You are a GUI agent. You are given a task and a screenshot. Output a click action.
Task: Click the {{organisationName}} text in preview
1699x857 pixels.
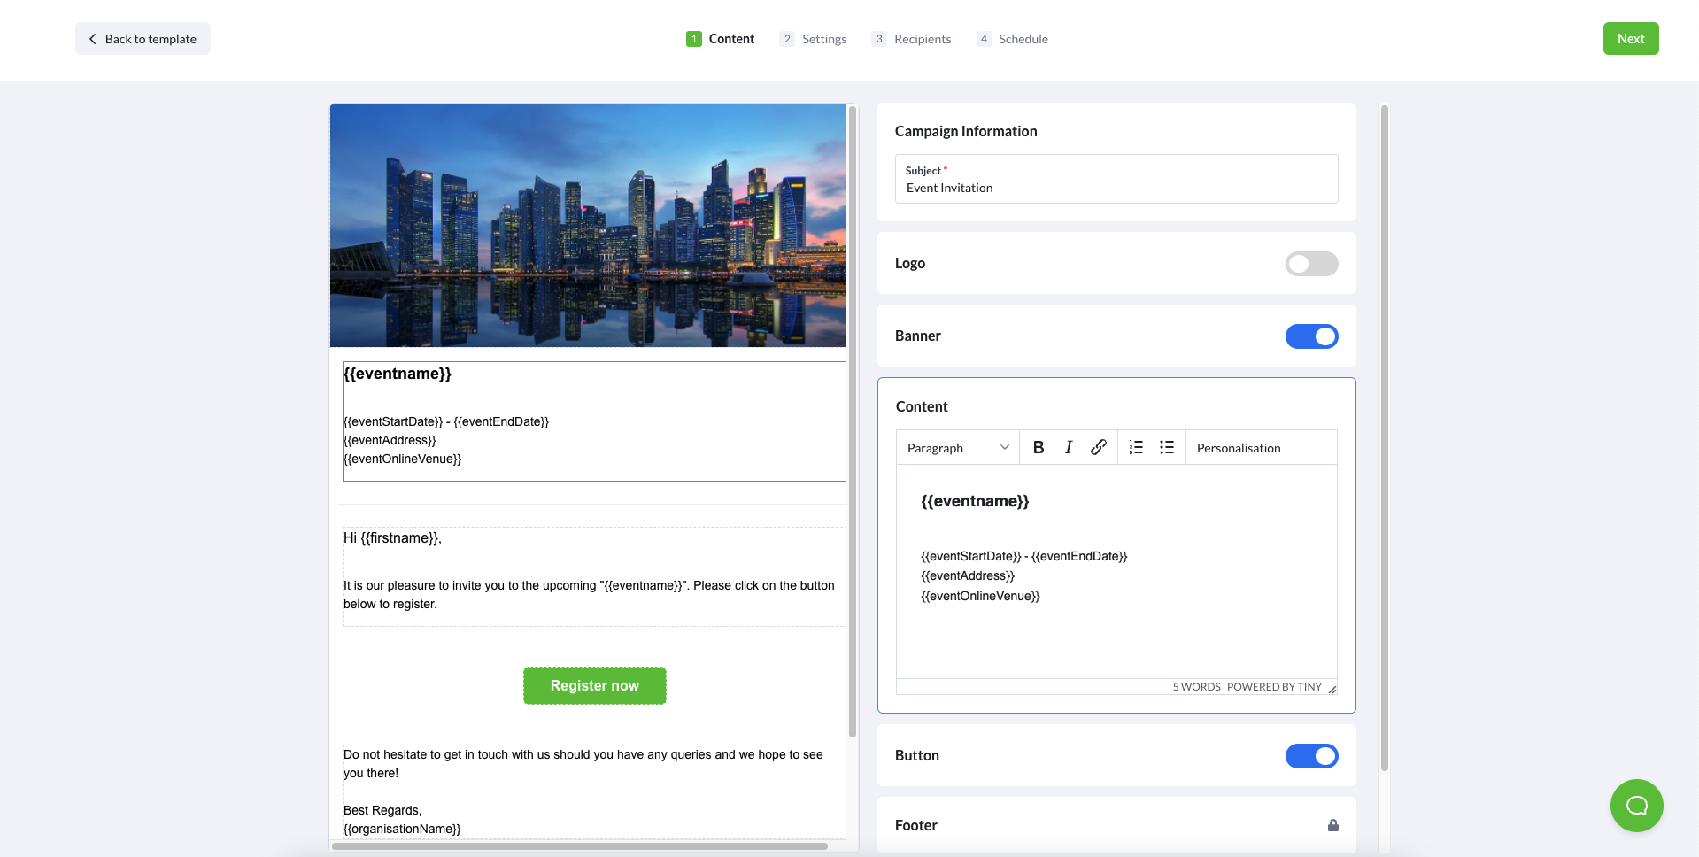coord(402,829)
